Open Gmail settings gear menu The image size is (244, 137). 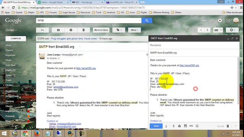tap(232, 30)
